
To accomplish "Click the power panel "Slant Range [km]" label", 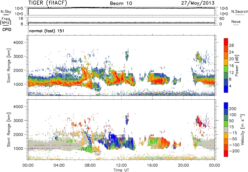I will point(9,66).
